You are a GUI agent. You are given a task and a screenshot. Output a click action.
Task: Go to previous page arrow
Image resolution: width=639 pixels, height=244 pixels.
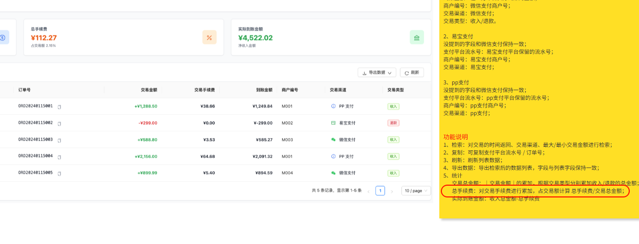click(368, 191)
